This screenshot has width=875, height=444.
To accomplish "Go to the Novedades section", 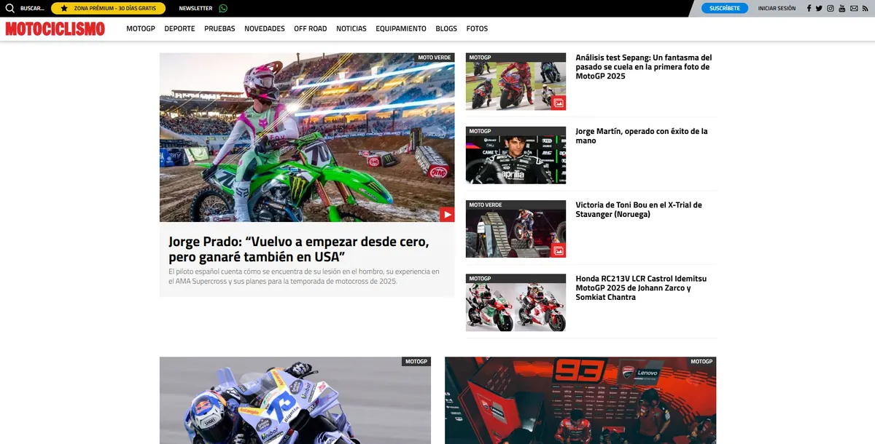I will pos(265,28).
